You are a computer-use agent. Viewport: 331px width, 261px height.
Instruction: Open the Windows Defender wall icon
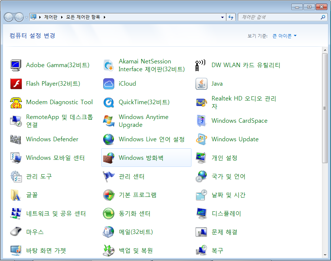coord(16,139)
